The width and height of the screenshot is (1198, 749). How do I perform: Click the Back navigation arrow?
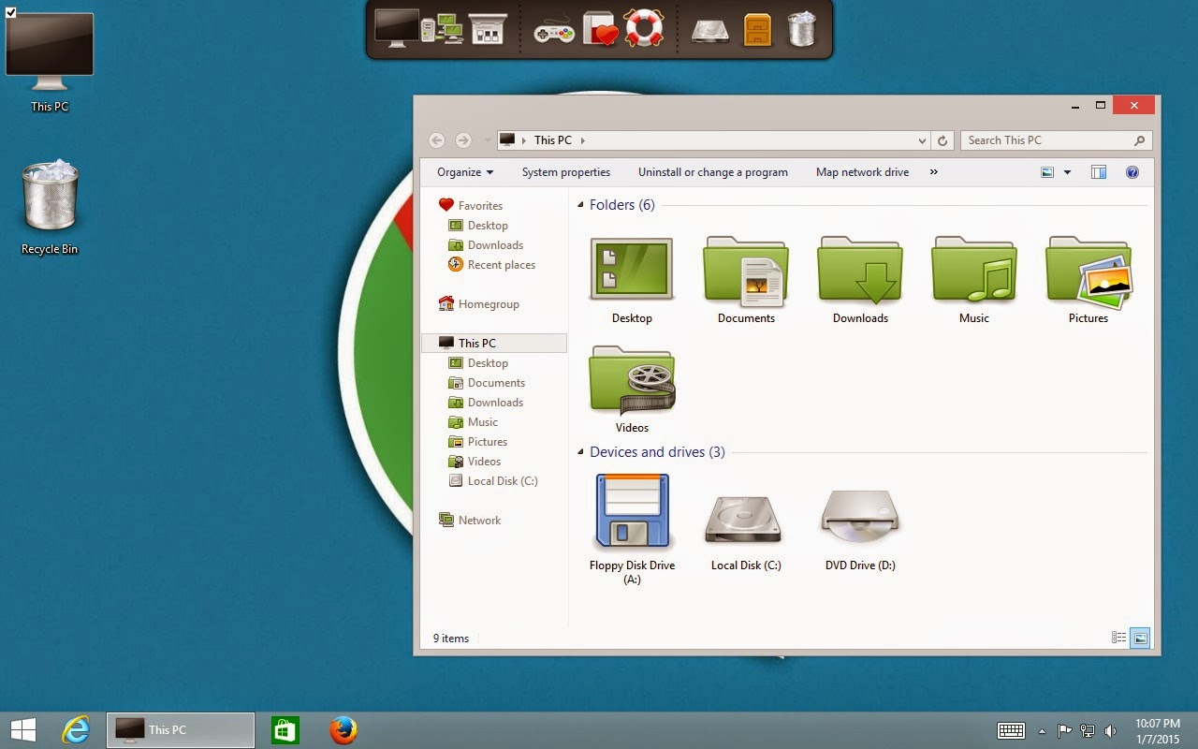(x=436, y=140)
